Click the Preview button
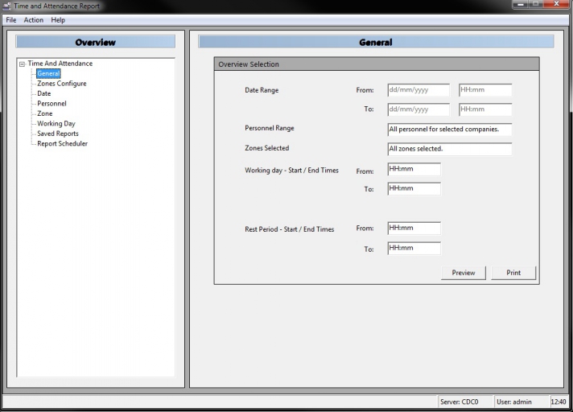The height and width of the screenshot is (412, 573). click(464, 273)
